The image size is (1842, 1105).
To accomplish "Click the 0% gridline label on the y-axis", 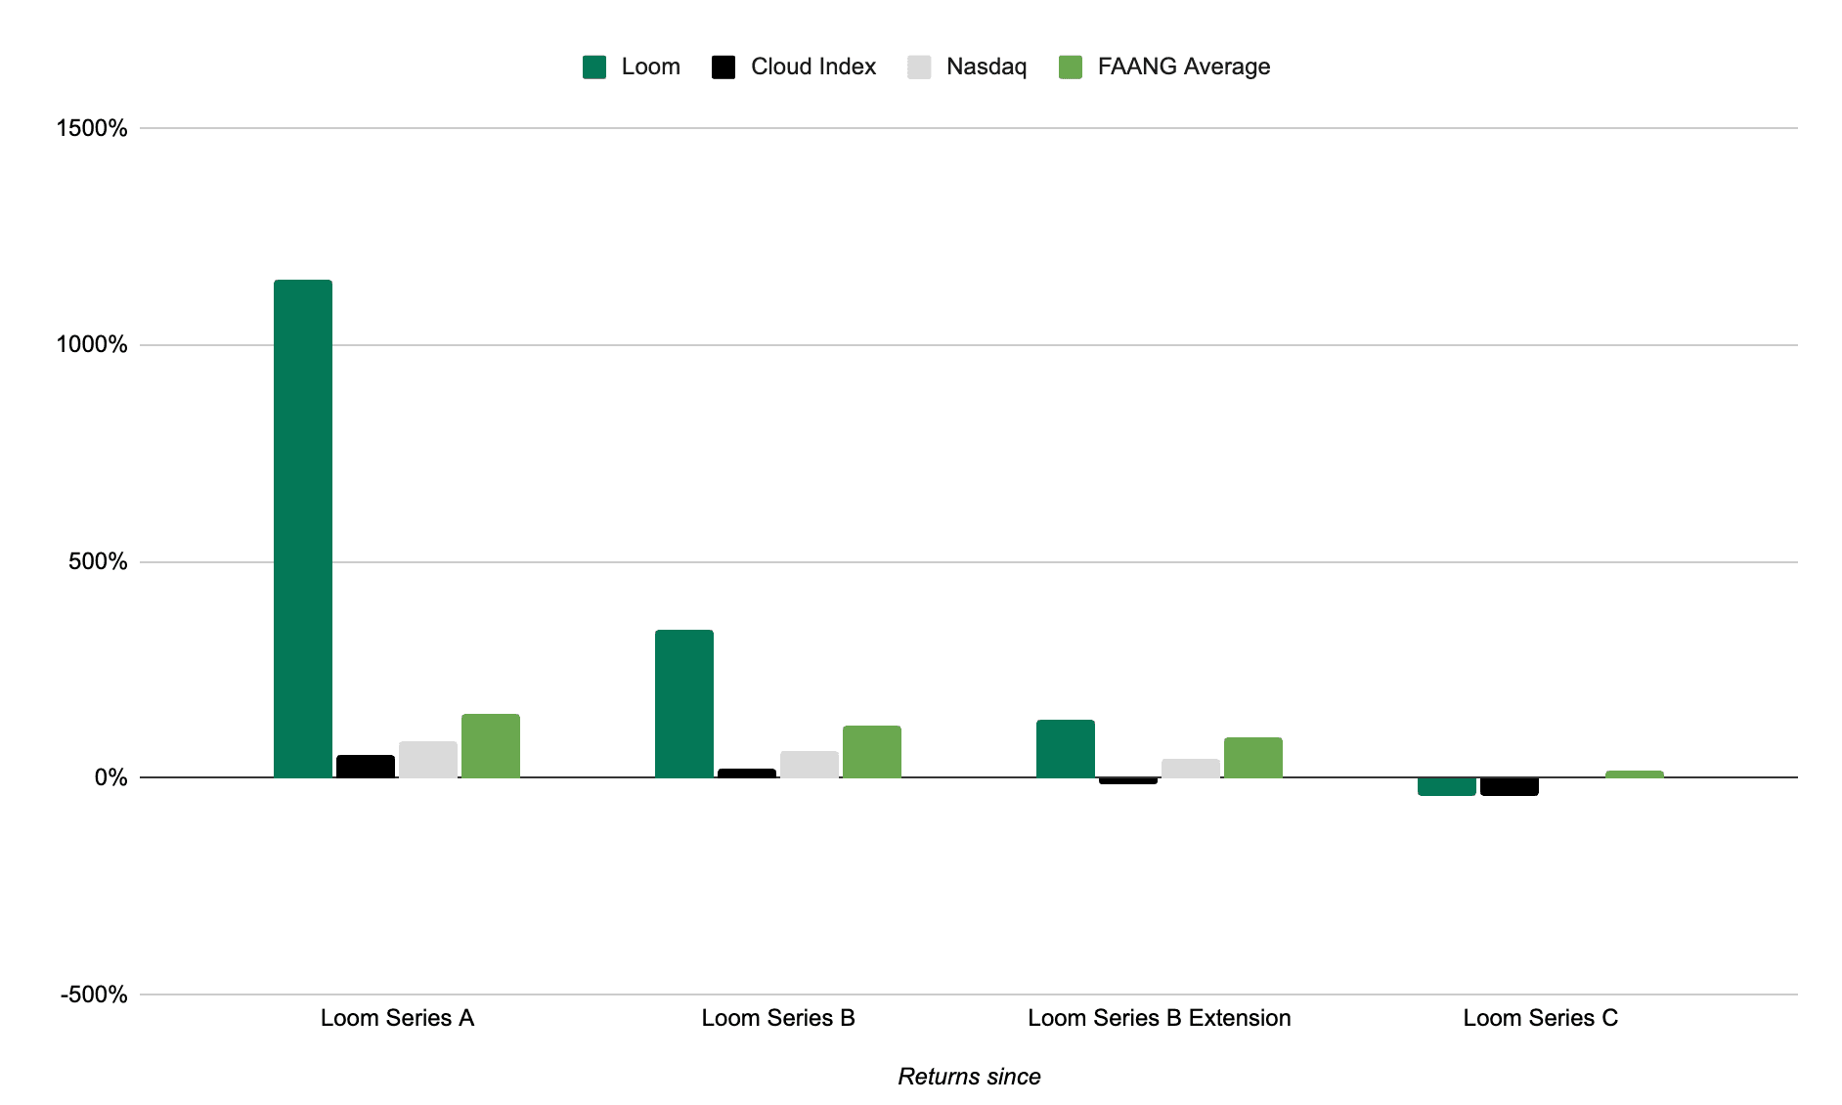I will pyautogui.click(x=110, y=775).
